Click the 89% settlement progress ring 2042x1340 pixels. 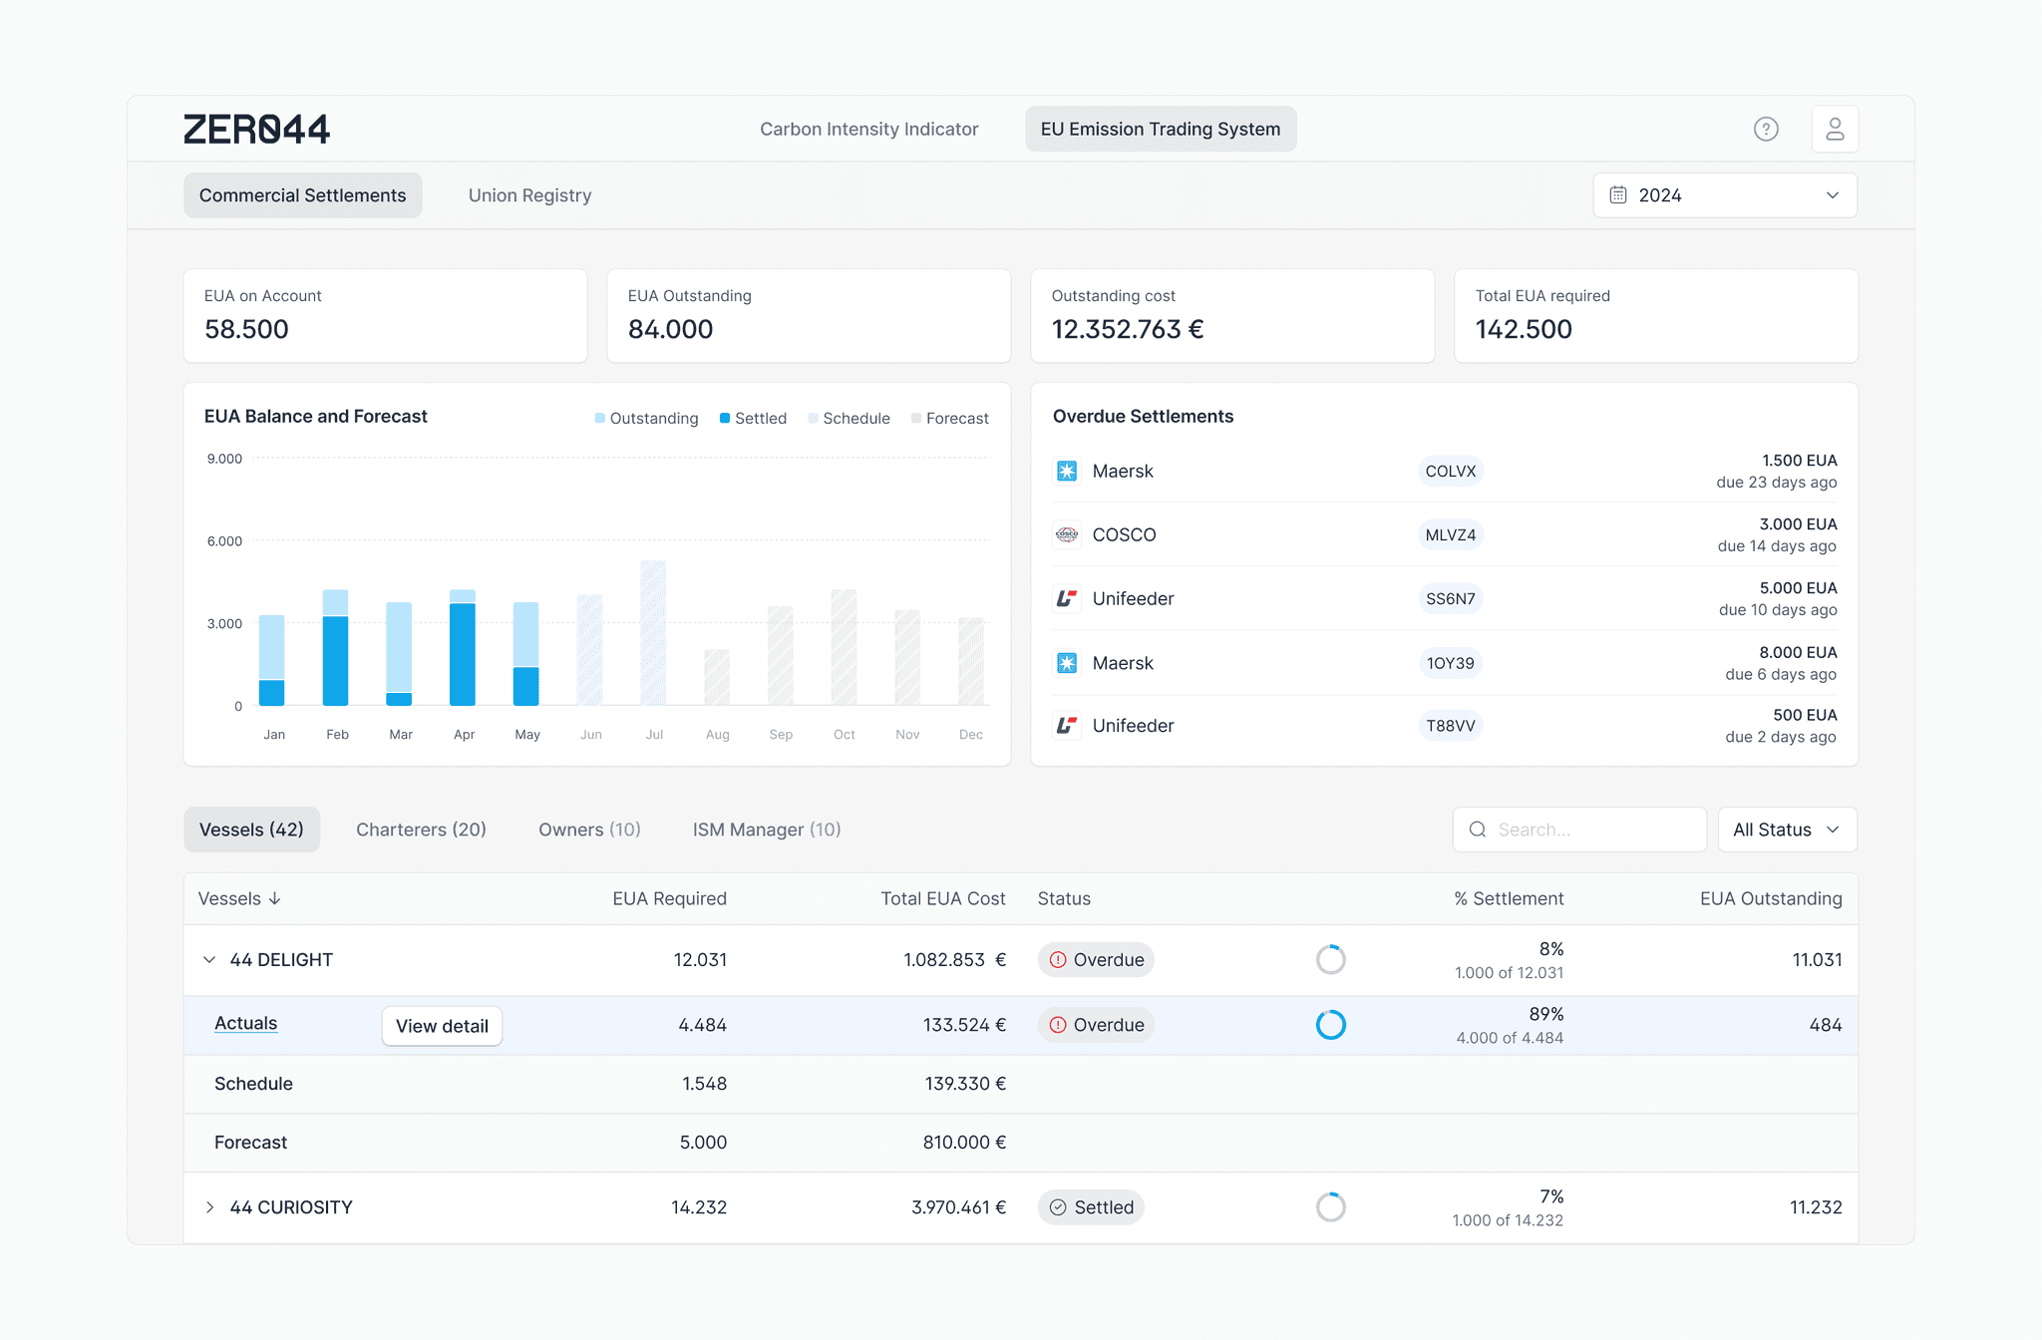click(1331, 1025)
